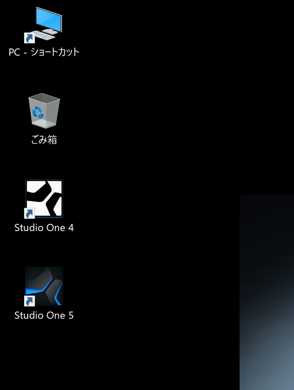Select the Recycle Bin (ごみ箱) icon

tap(44, 111)
